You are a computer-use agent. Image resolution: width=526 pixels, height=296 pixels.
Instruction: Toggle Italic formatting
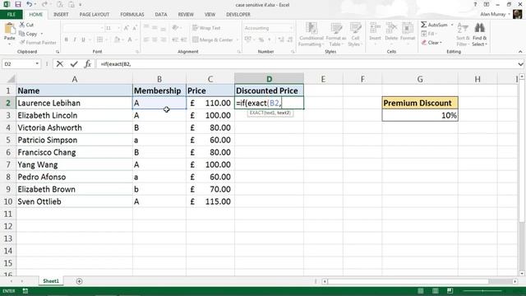(x=75, y=39)
